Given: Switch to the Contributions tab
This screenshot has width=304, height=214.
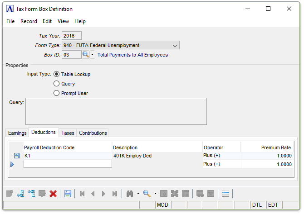Looking at the screenshot, I should [x=93, y=133].
